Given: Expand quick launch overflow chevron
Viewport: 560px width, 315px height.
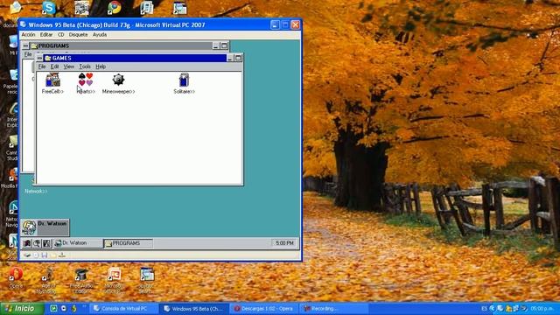Looking at the screenshot, I should pyautogui.click(x=85, y=307).
